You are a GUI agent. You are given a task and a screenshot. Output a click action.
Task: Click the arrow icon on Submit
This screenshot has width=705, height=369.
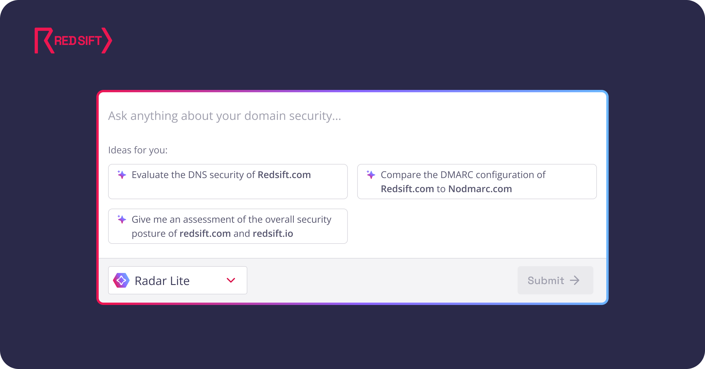[x=575, y=280]
